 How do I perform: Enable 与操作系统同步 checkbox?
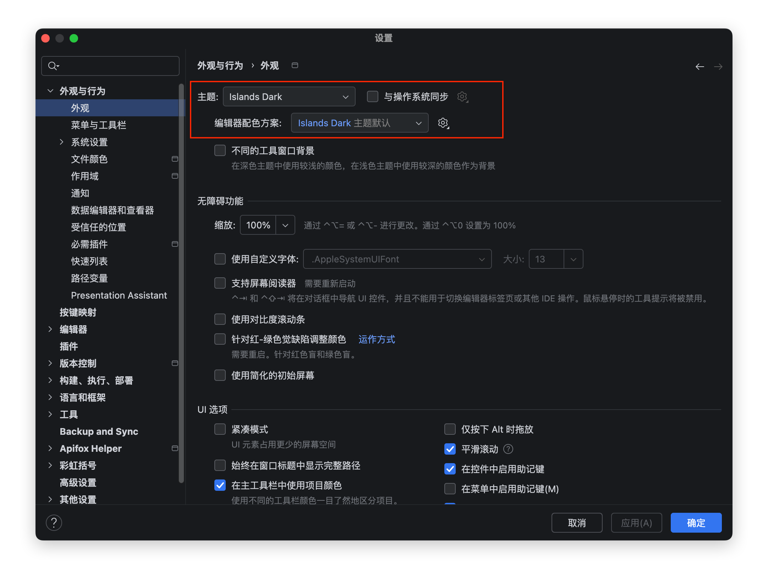pyautogui.click(x=372, y=96)
